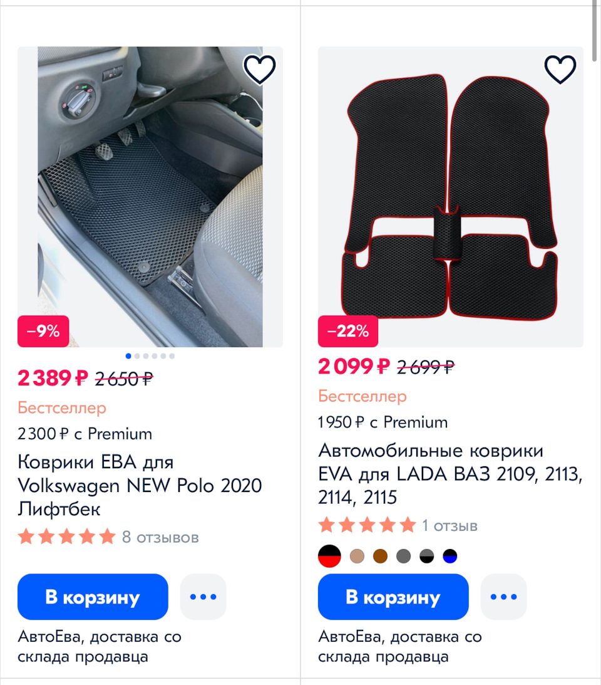The image size is (601, 685).
Task: Select the black-blue color swatch
Action: [449, 556]
